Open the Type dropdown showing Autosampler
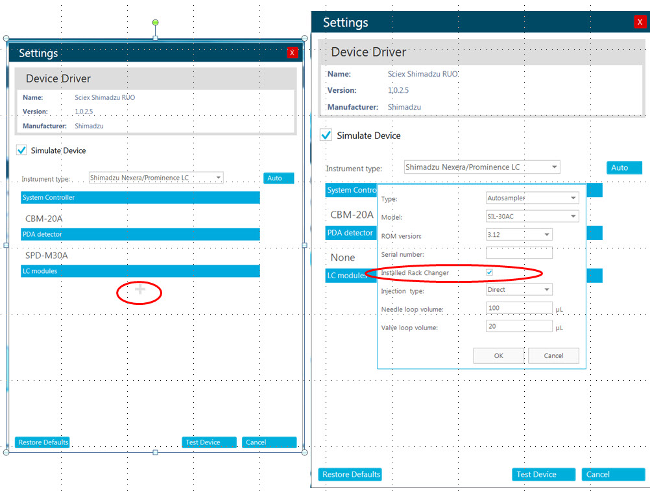 tap(533, 198)
